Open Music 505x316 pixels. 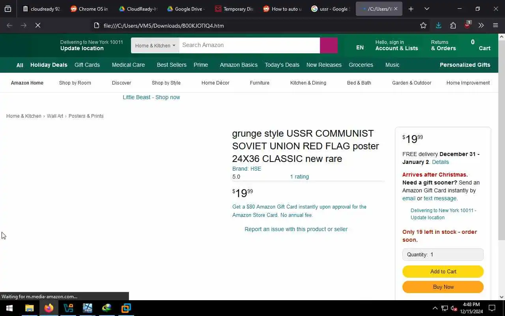tap(392, 65)
